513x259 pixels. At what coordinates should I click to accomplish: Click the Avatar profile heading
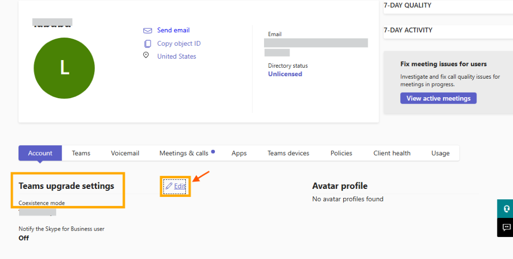pyautogui.click(x=340, y=186)
